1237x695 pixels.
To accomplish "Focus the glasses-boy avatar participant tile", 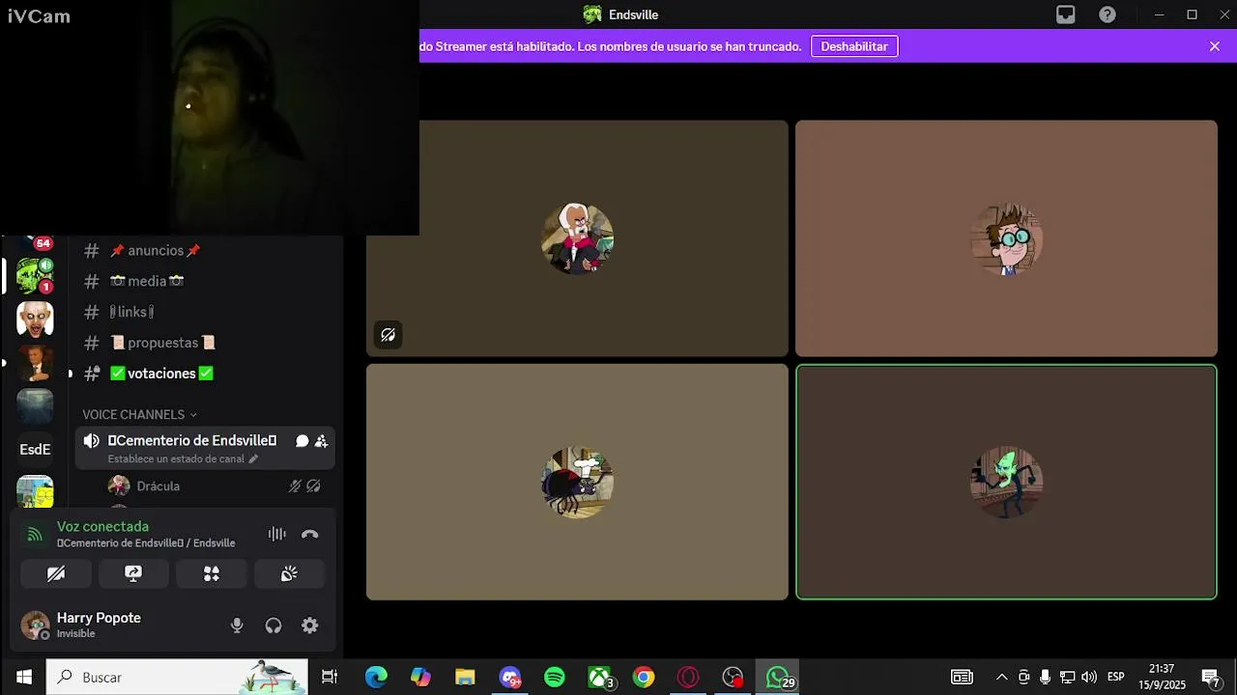I will pyautogui.click(x=1006, y=238).
